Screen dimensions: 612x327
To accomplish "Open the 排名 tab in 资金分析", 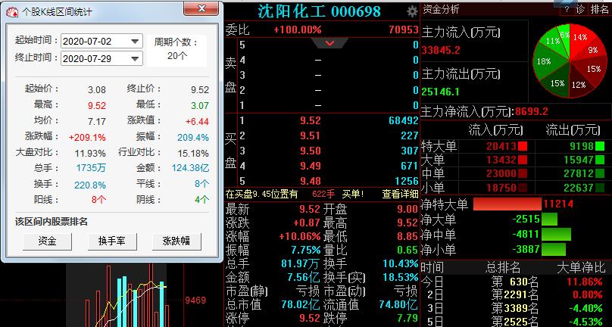I will (x=599, y=9).
